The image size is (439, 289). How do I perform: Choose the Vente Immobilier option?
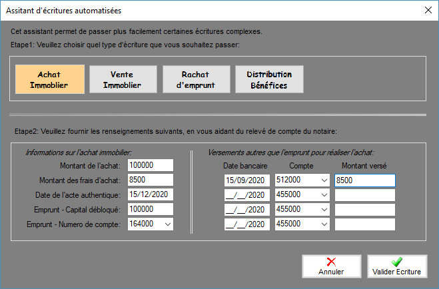[x=123, y=79]
